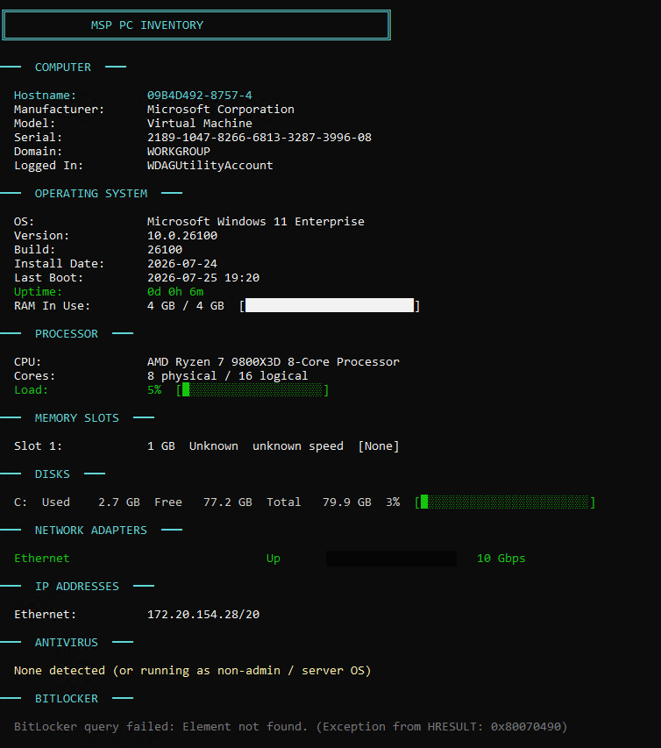Image resolution: width=661 pixels, height=748 pixels.
Task: Select the used space 2.7 GB value
Action: tap(118, 502)
